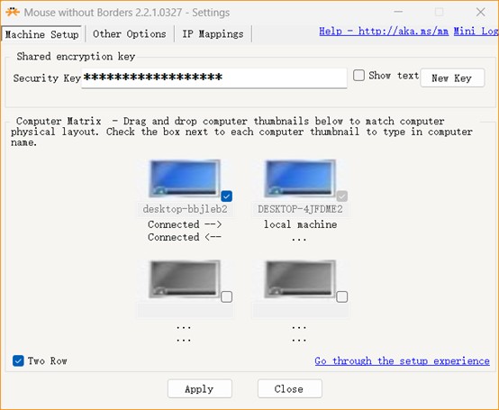Enable the Show text checkbox

pyautogui.click(x=358, y=76)
